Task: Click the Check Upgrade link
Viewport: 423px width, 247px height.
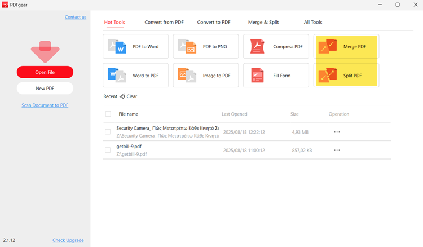Action: 68,240
